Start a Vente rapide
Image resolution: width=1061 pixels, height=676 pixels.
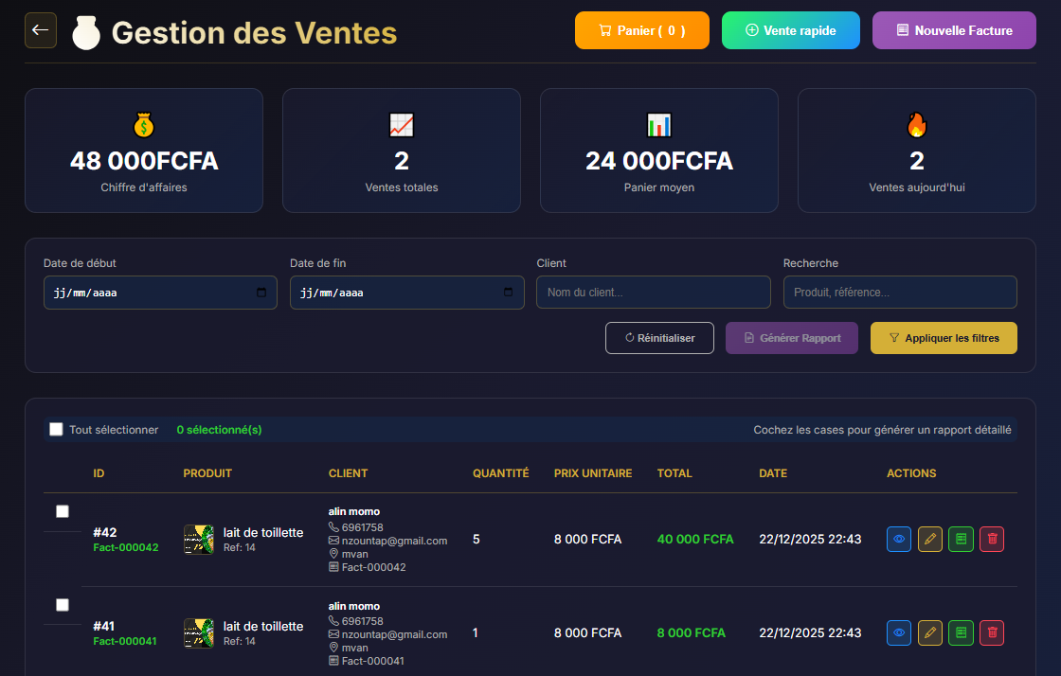point(790,30)
